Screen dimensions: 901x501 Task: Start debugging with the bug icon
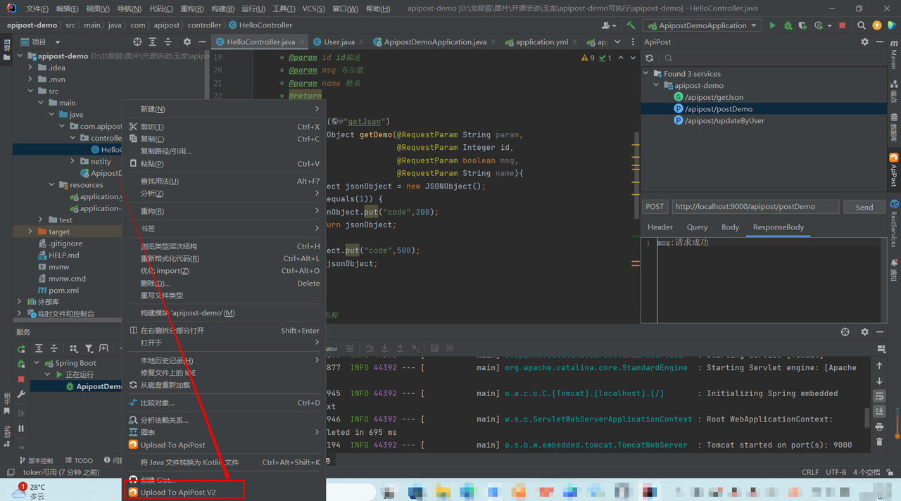pos(788,25)
